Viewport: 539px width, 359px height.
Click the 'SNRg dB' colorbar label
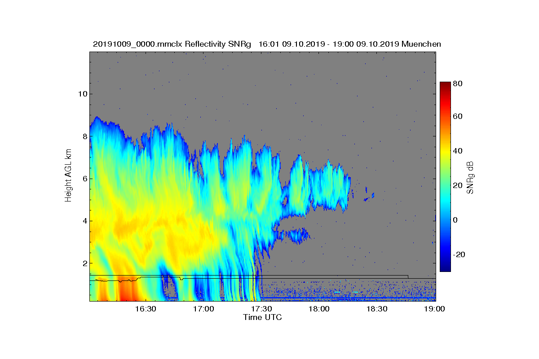[470, 177]
